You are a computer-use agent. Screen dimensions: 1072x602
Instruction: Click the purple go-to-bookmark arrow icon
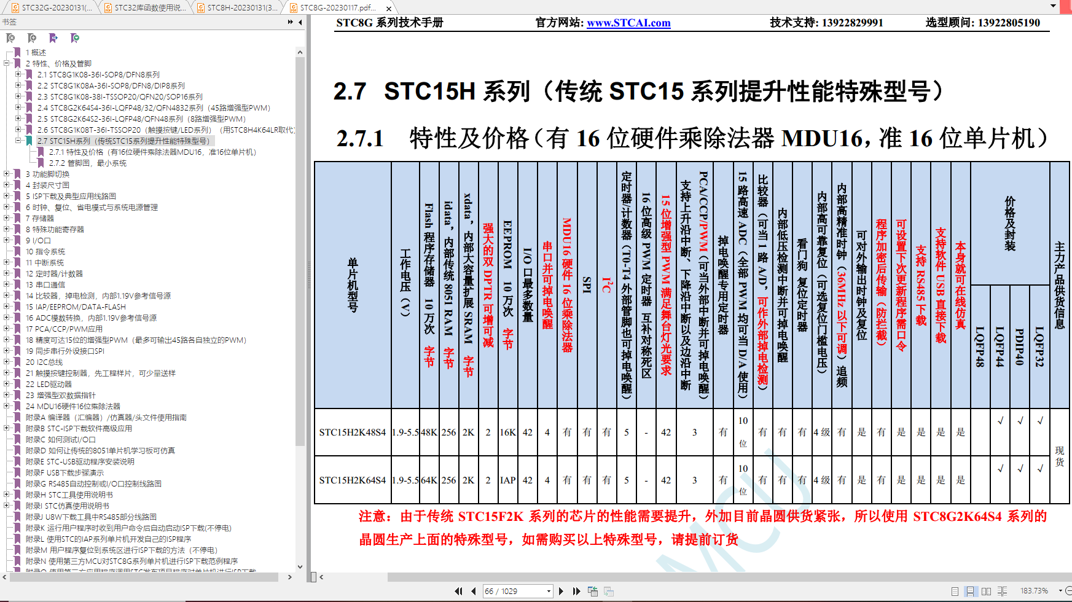coord(53,38)
